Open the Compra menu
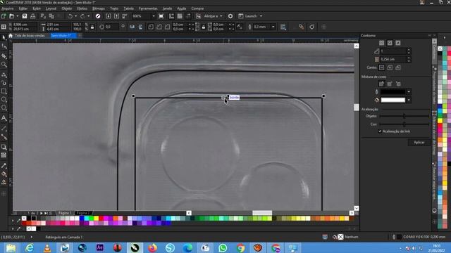 click(x=197, y=8)
